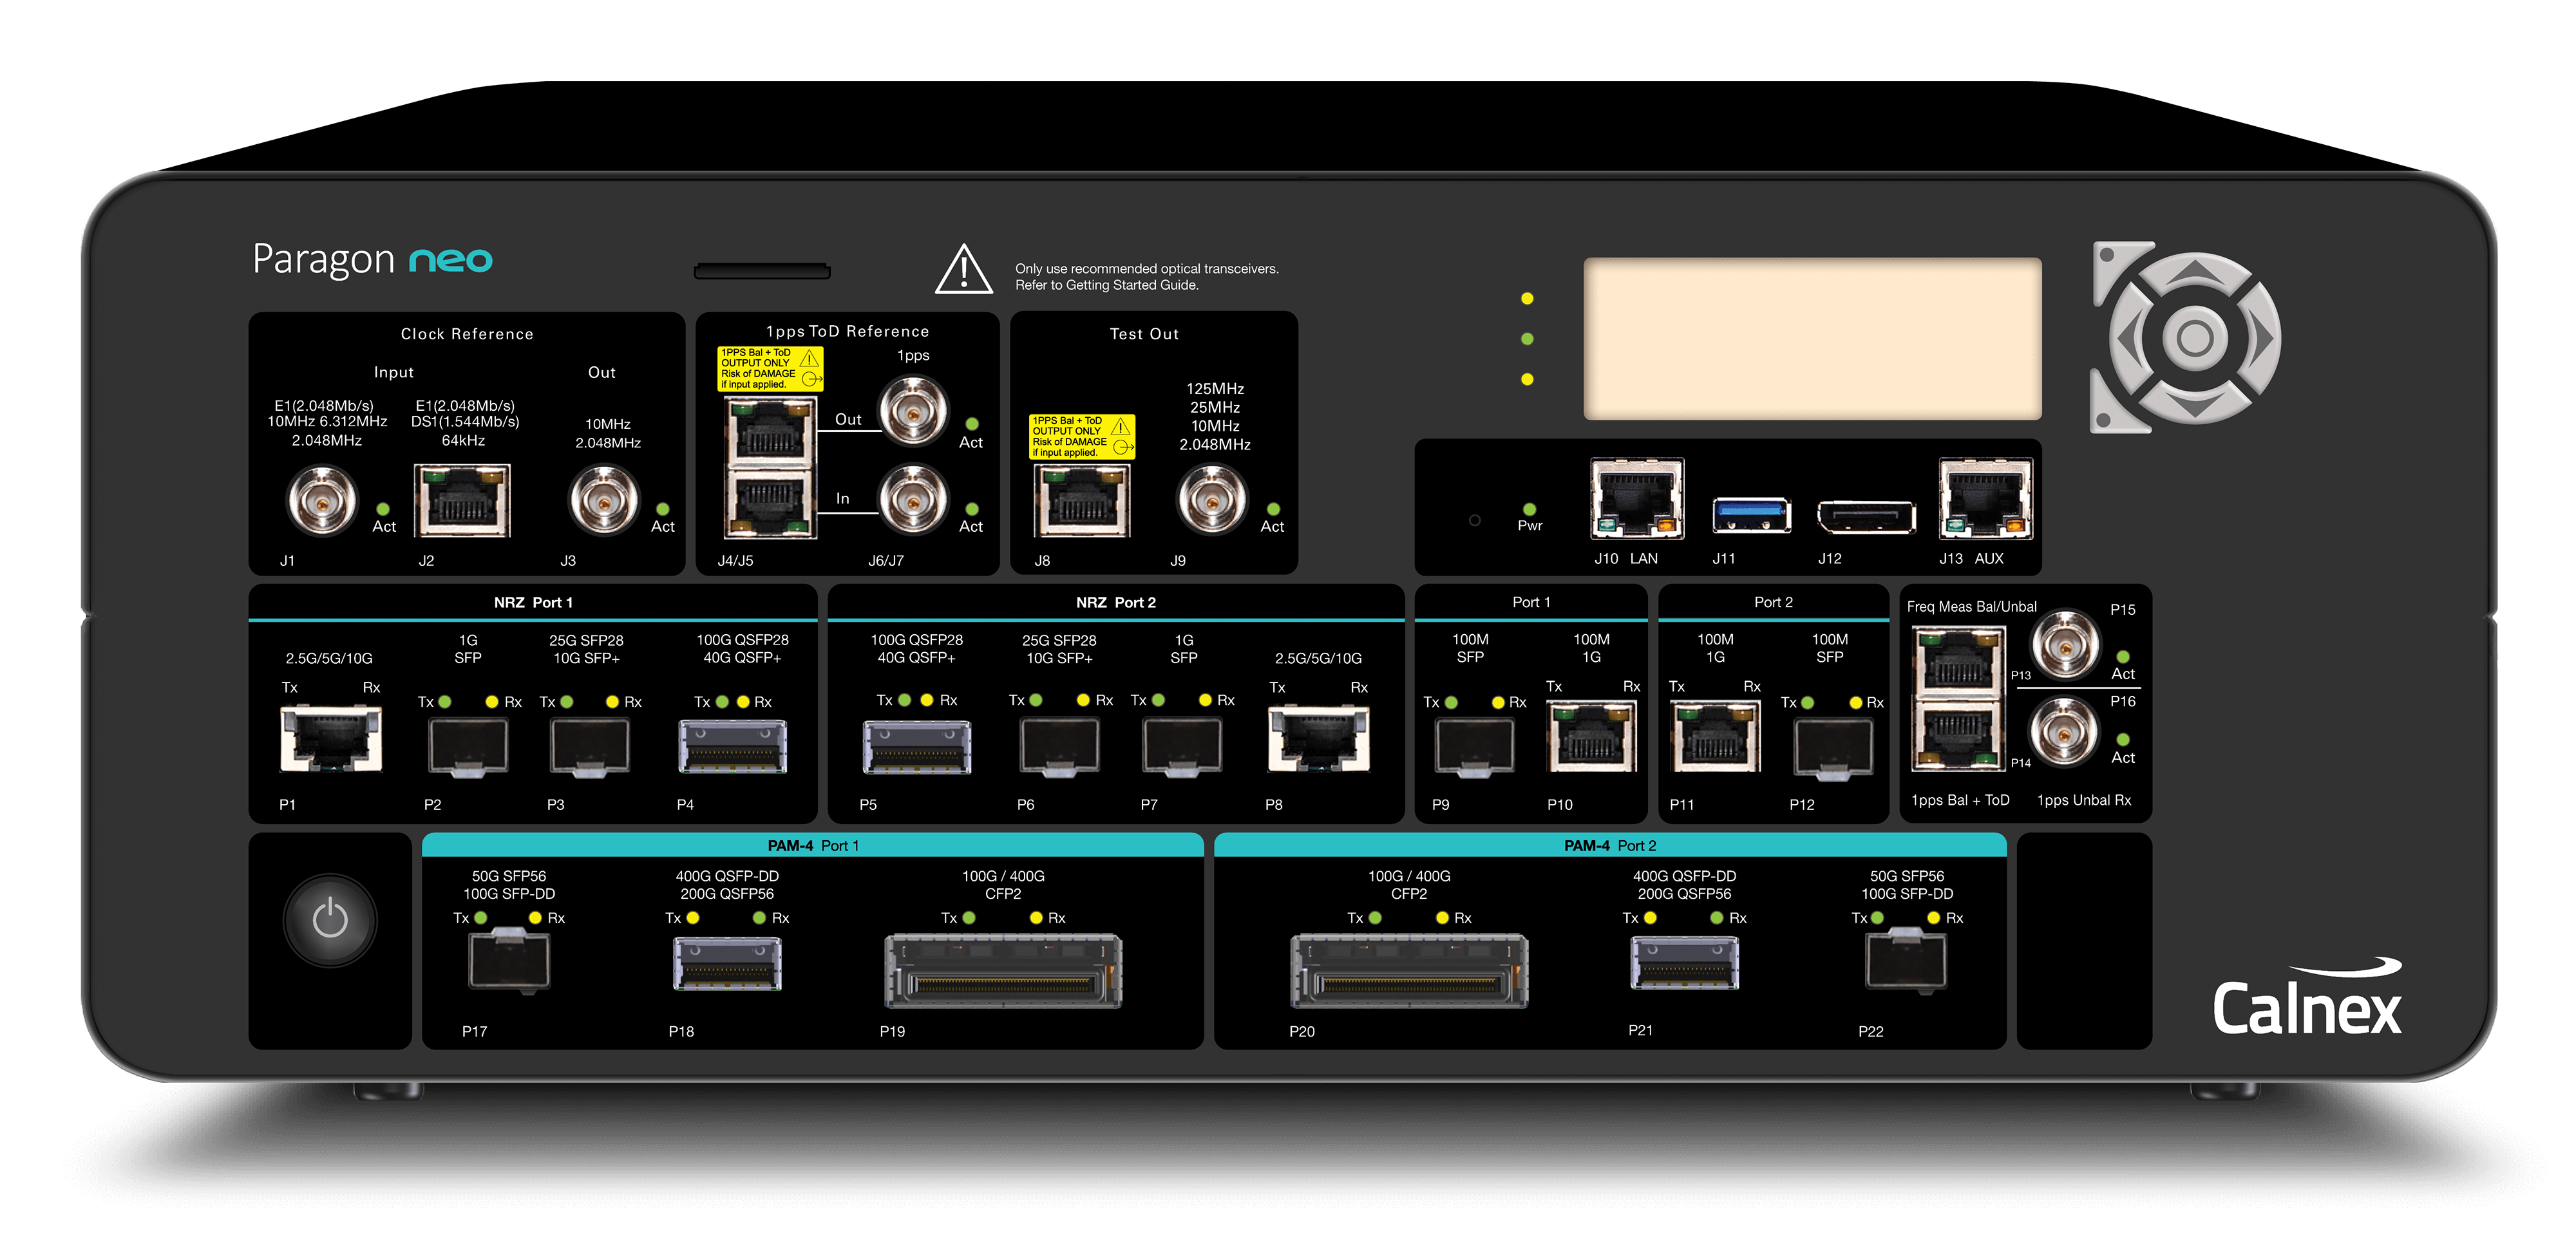
Task: Click the P17 SFP56 port Tx LED
Action: pos(481,917)
